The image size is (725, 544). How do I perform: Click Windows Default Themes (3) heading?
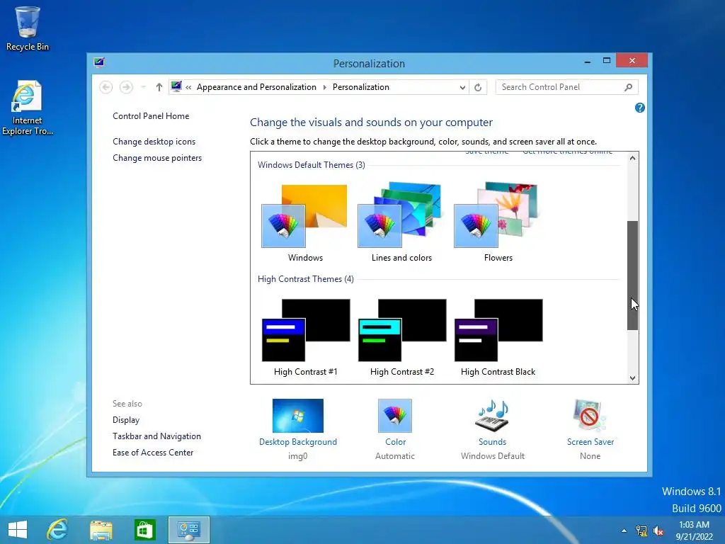(x=312, y=165)
